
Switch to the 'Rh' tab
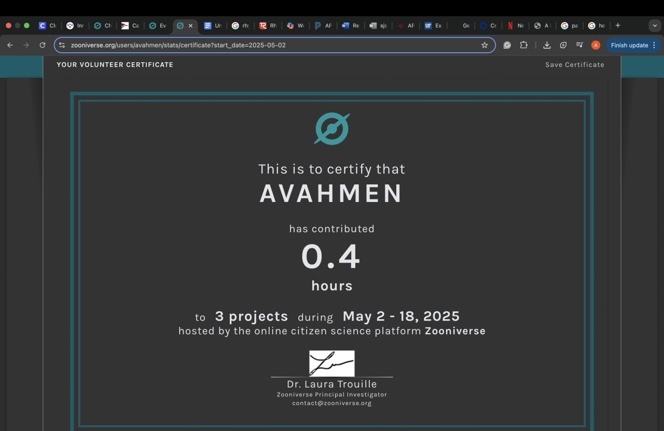[268, 25]
